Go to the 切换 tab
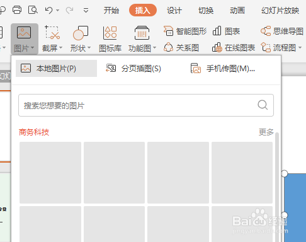Image resolution: width=306 pixels, height=242 pixels. tap(206, 10)
